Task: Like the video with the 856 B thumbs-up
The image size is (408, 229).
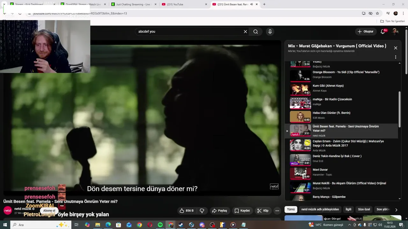Action: (x=187, y=211)
